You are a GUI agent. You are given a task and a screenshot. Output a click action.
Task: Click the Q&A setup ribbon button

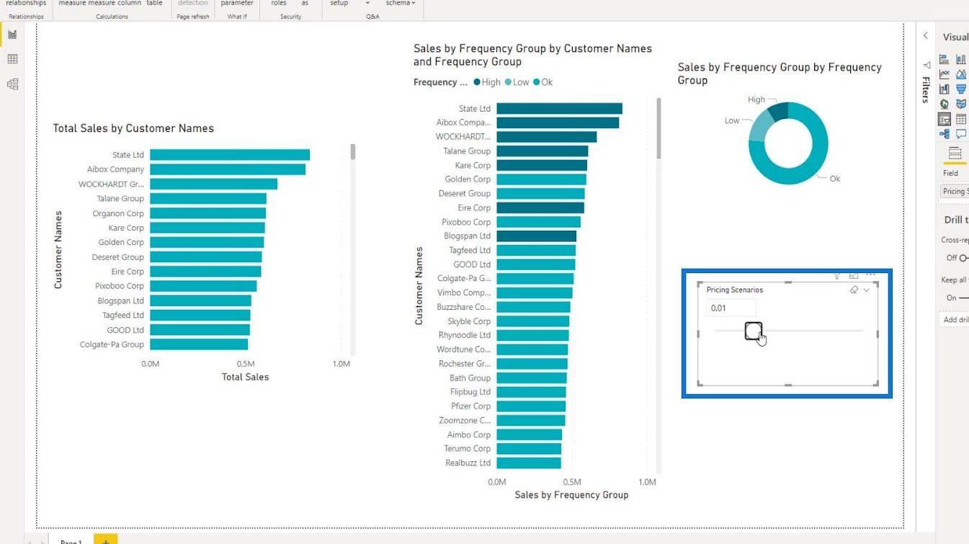(339, 4)
